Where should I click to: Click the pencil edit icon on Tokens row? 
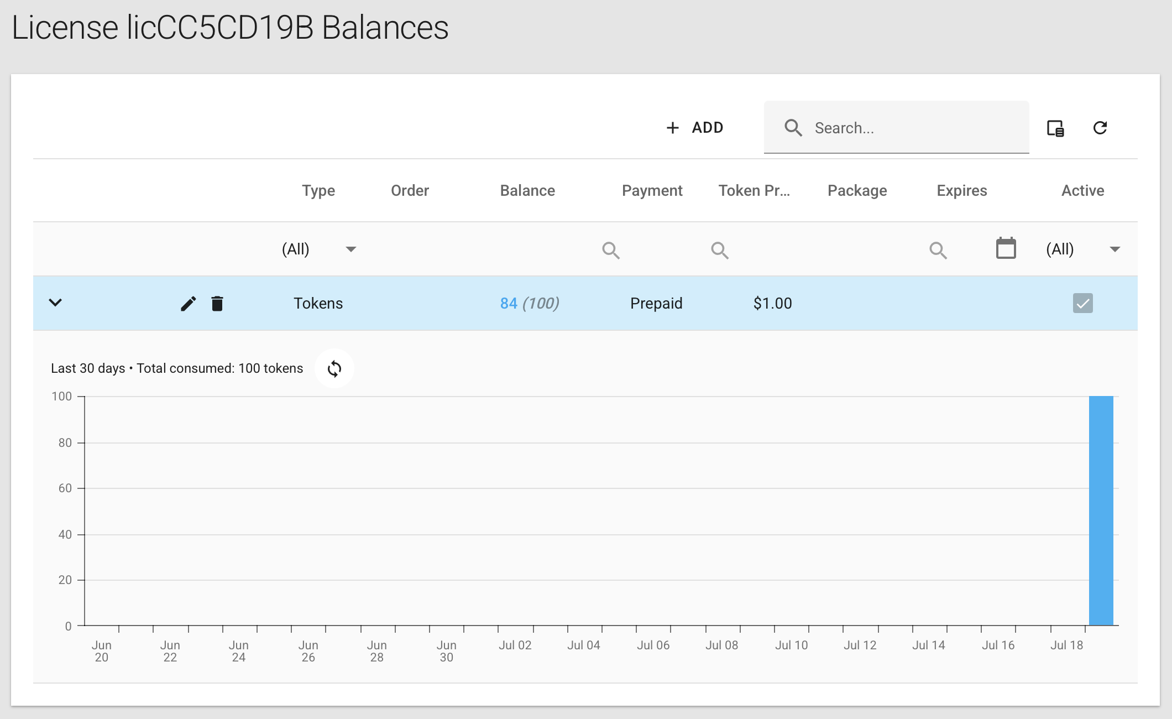coord(188,304)
